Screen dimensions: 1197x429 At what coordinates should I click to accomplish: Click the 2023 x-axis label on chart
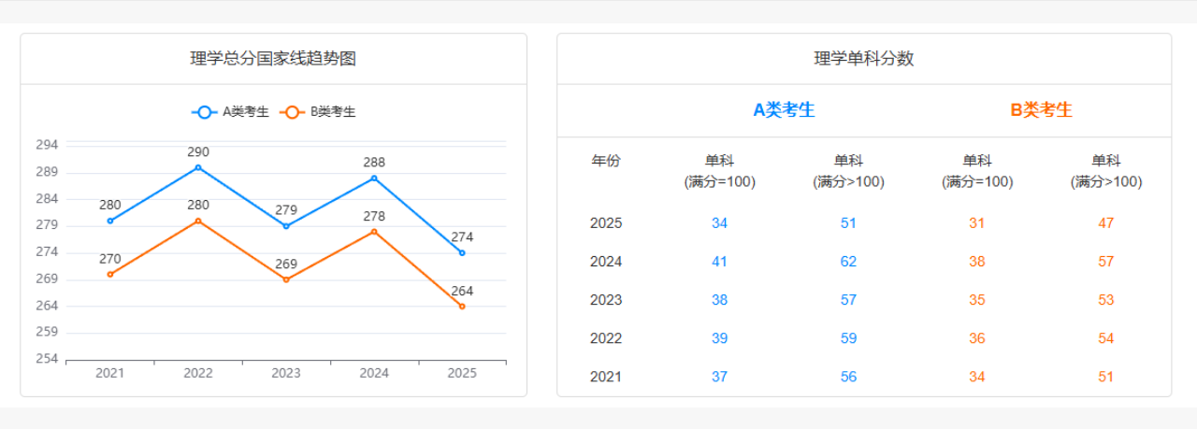click(x=286, y=373)
